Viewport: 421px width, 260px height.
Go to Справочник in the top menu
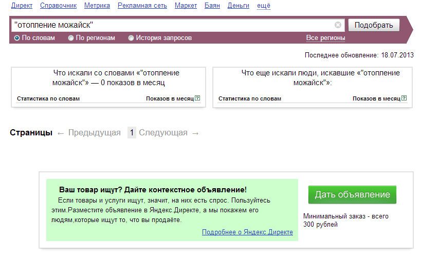tap(58, 6)
